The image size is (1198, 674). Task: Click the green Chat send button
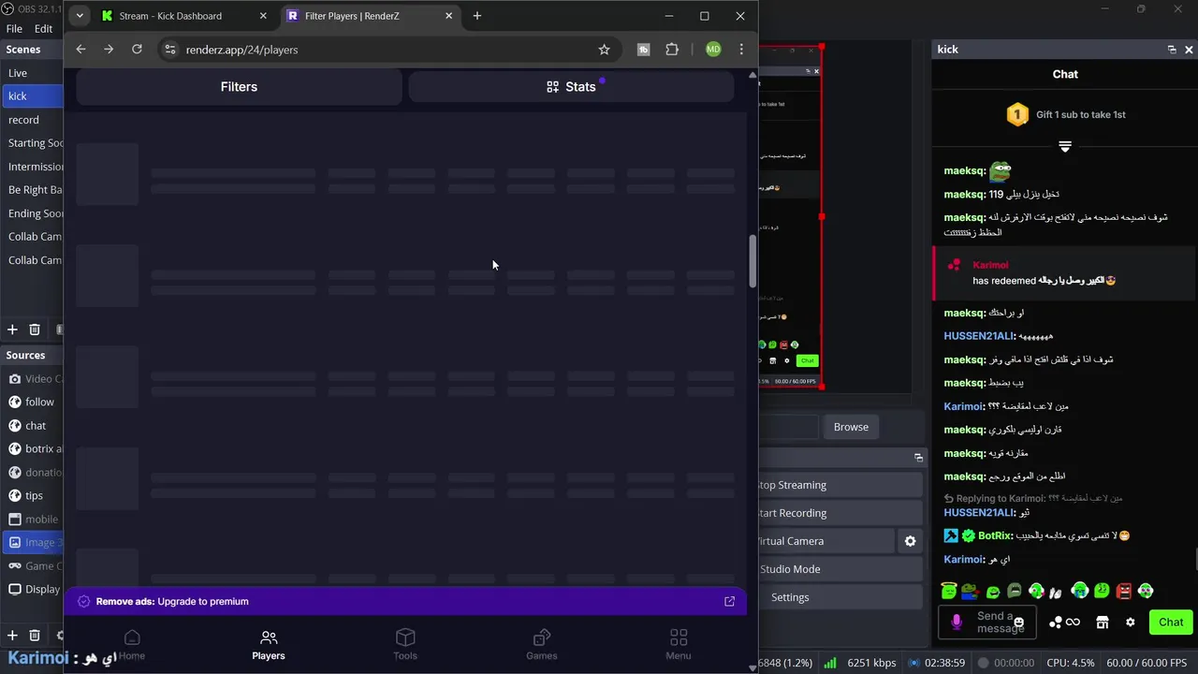pyautogui.click(x=1171, y=622)
